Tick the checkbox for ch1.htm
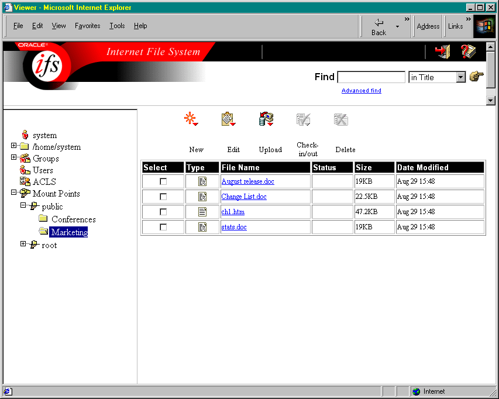The height and width of the screenshot is (399, 499). 163,212
